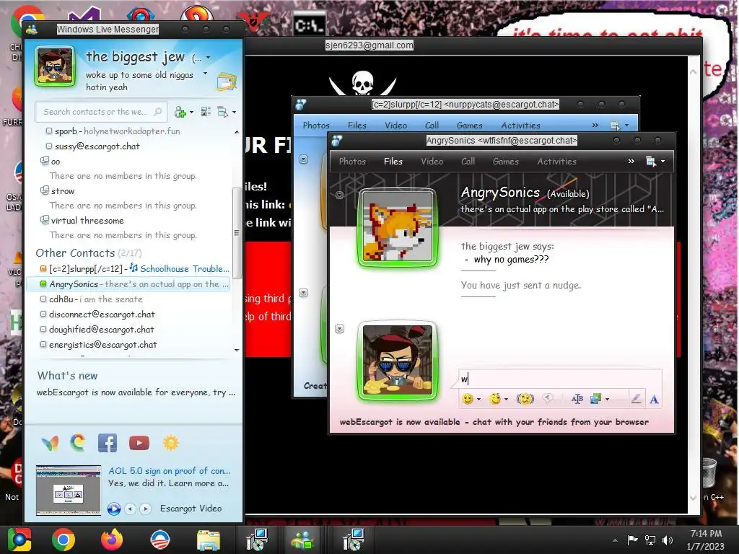Viewport: 739px width, 554px height.
Task: Toggle AngrySonics display picture collapse arrow
Action: click(339, 195)
